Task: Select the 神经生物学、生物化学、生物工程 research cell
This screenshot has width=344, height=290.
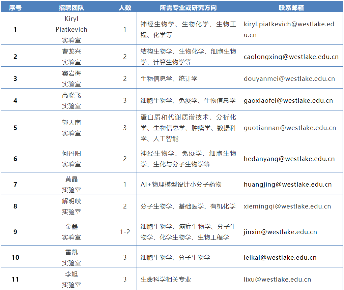Action: [188, 29]
